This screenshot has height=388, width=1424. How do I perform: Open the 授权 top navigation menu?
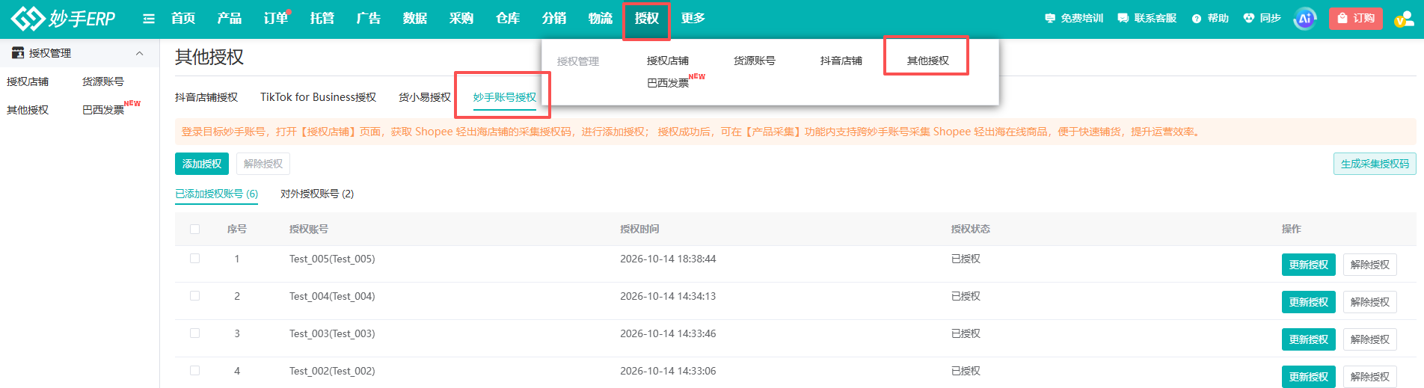click(647, 19)
